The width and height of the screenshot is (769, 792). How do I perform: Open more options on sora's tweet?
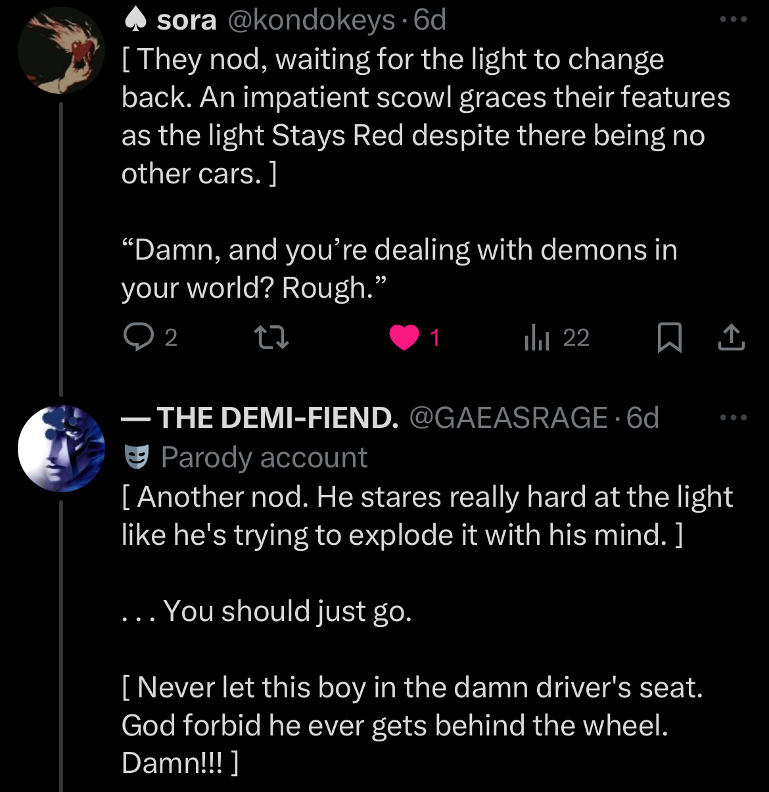tap(734, 20)
